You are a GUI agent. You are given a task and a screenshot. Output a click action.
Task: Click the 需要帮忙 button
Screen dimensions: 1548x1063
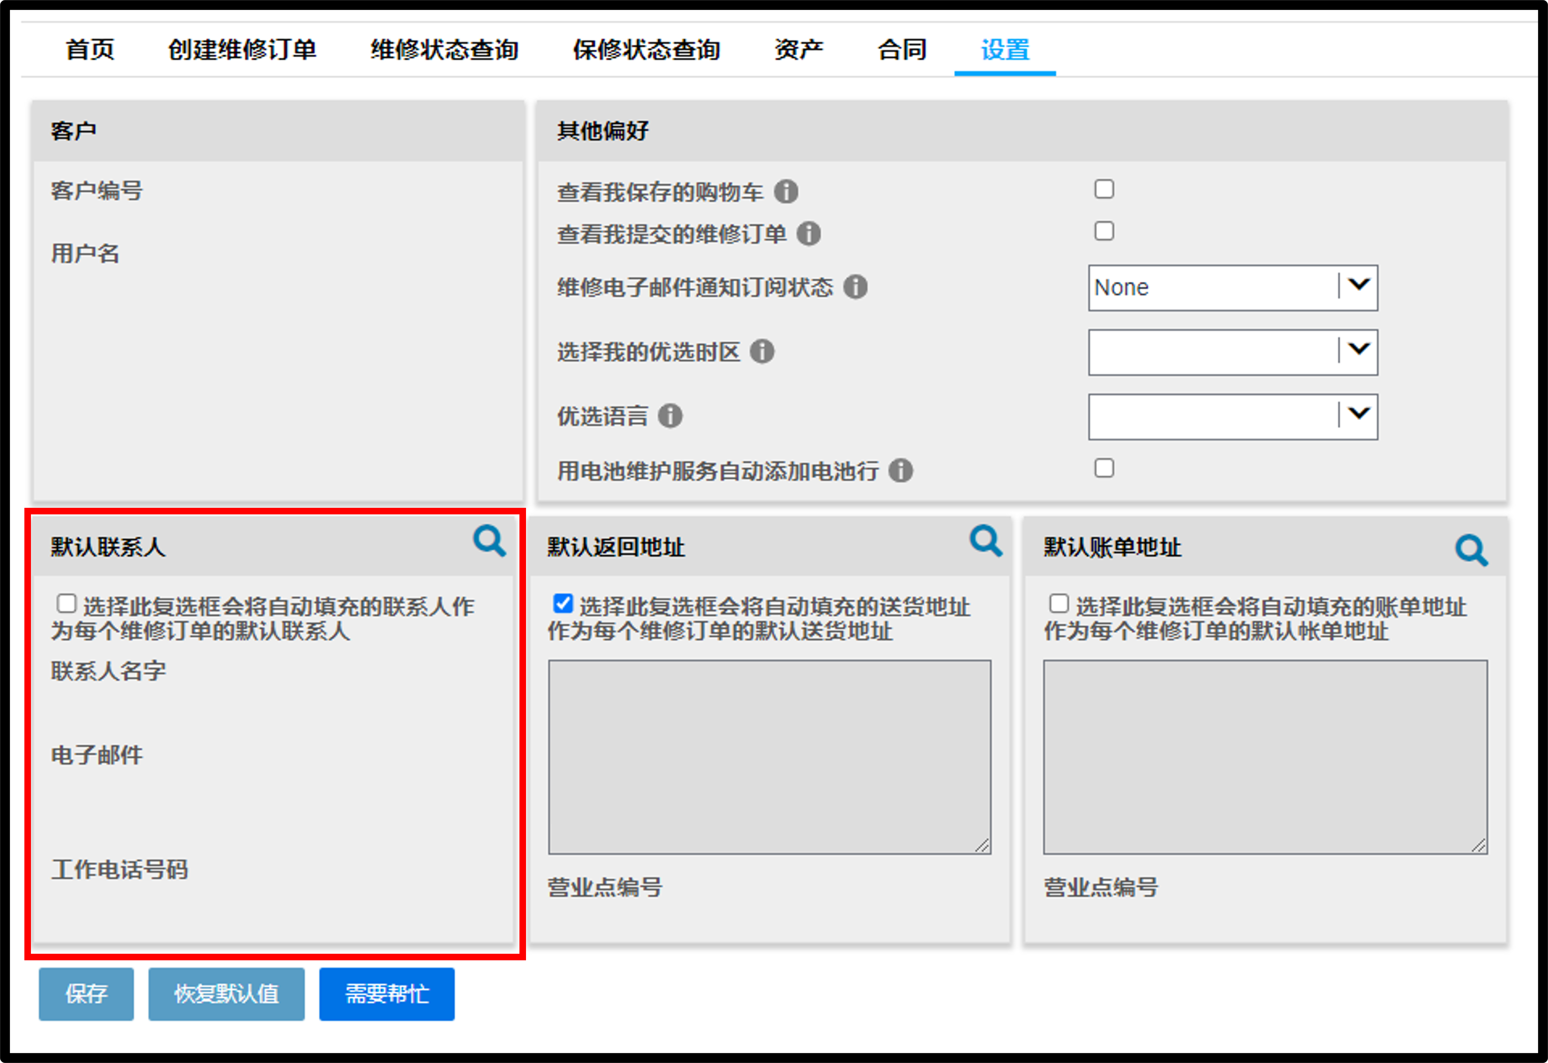[x=387, y=994]
